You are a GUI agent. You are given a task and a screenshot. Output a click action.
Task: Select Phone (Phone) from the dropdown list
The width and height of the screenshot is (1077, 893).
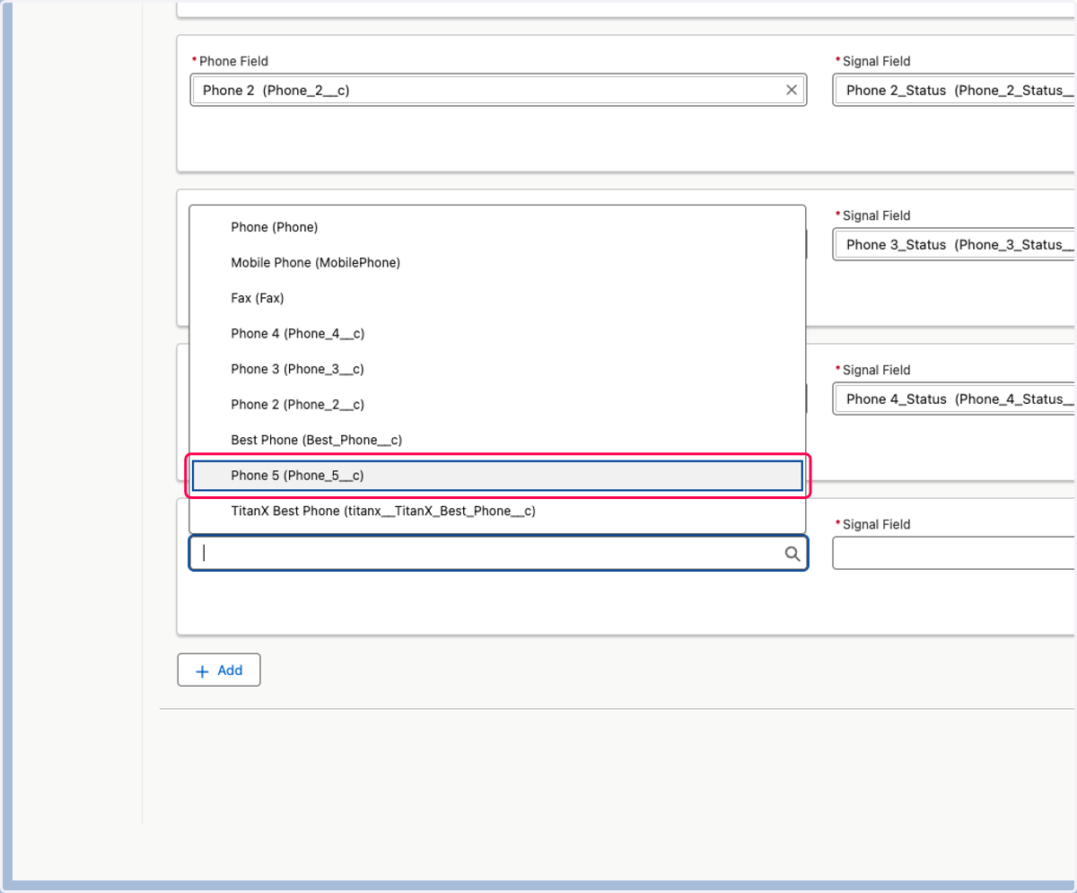point(497,227)
